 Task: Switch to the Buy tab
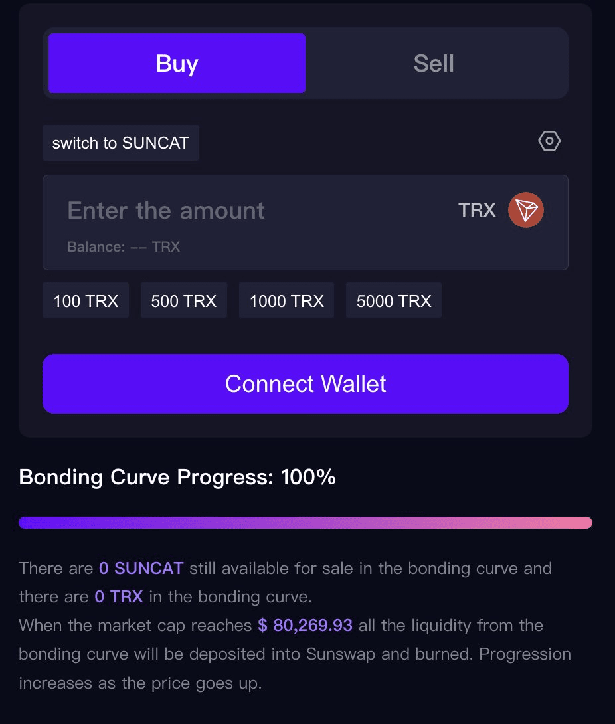(177, 64)
